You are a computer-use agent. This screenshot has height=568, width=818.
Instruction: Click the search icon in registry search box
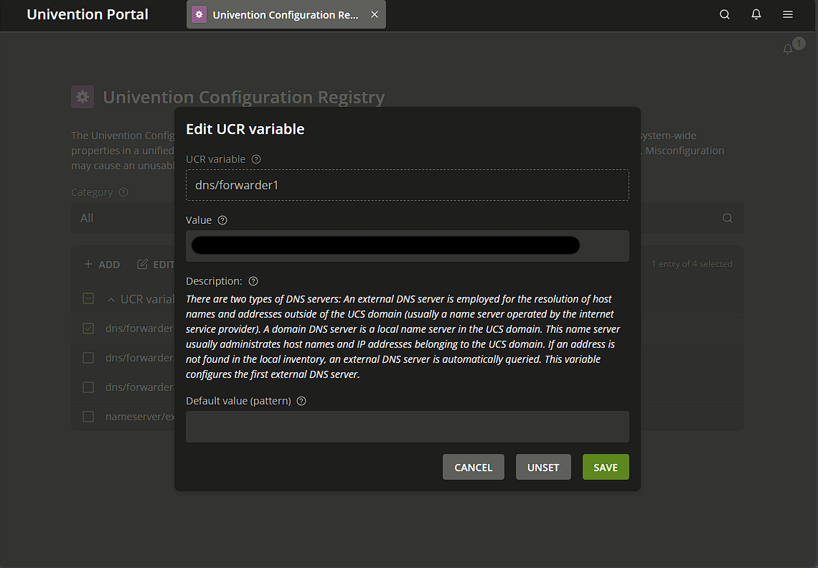(727, 218)
